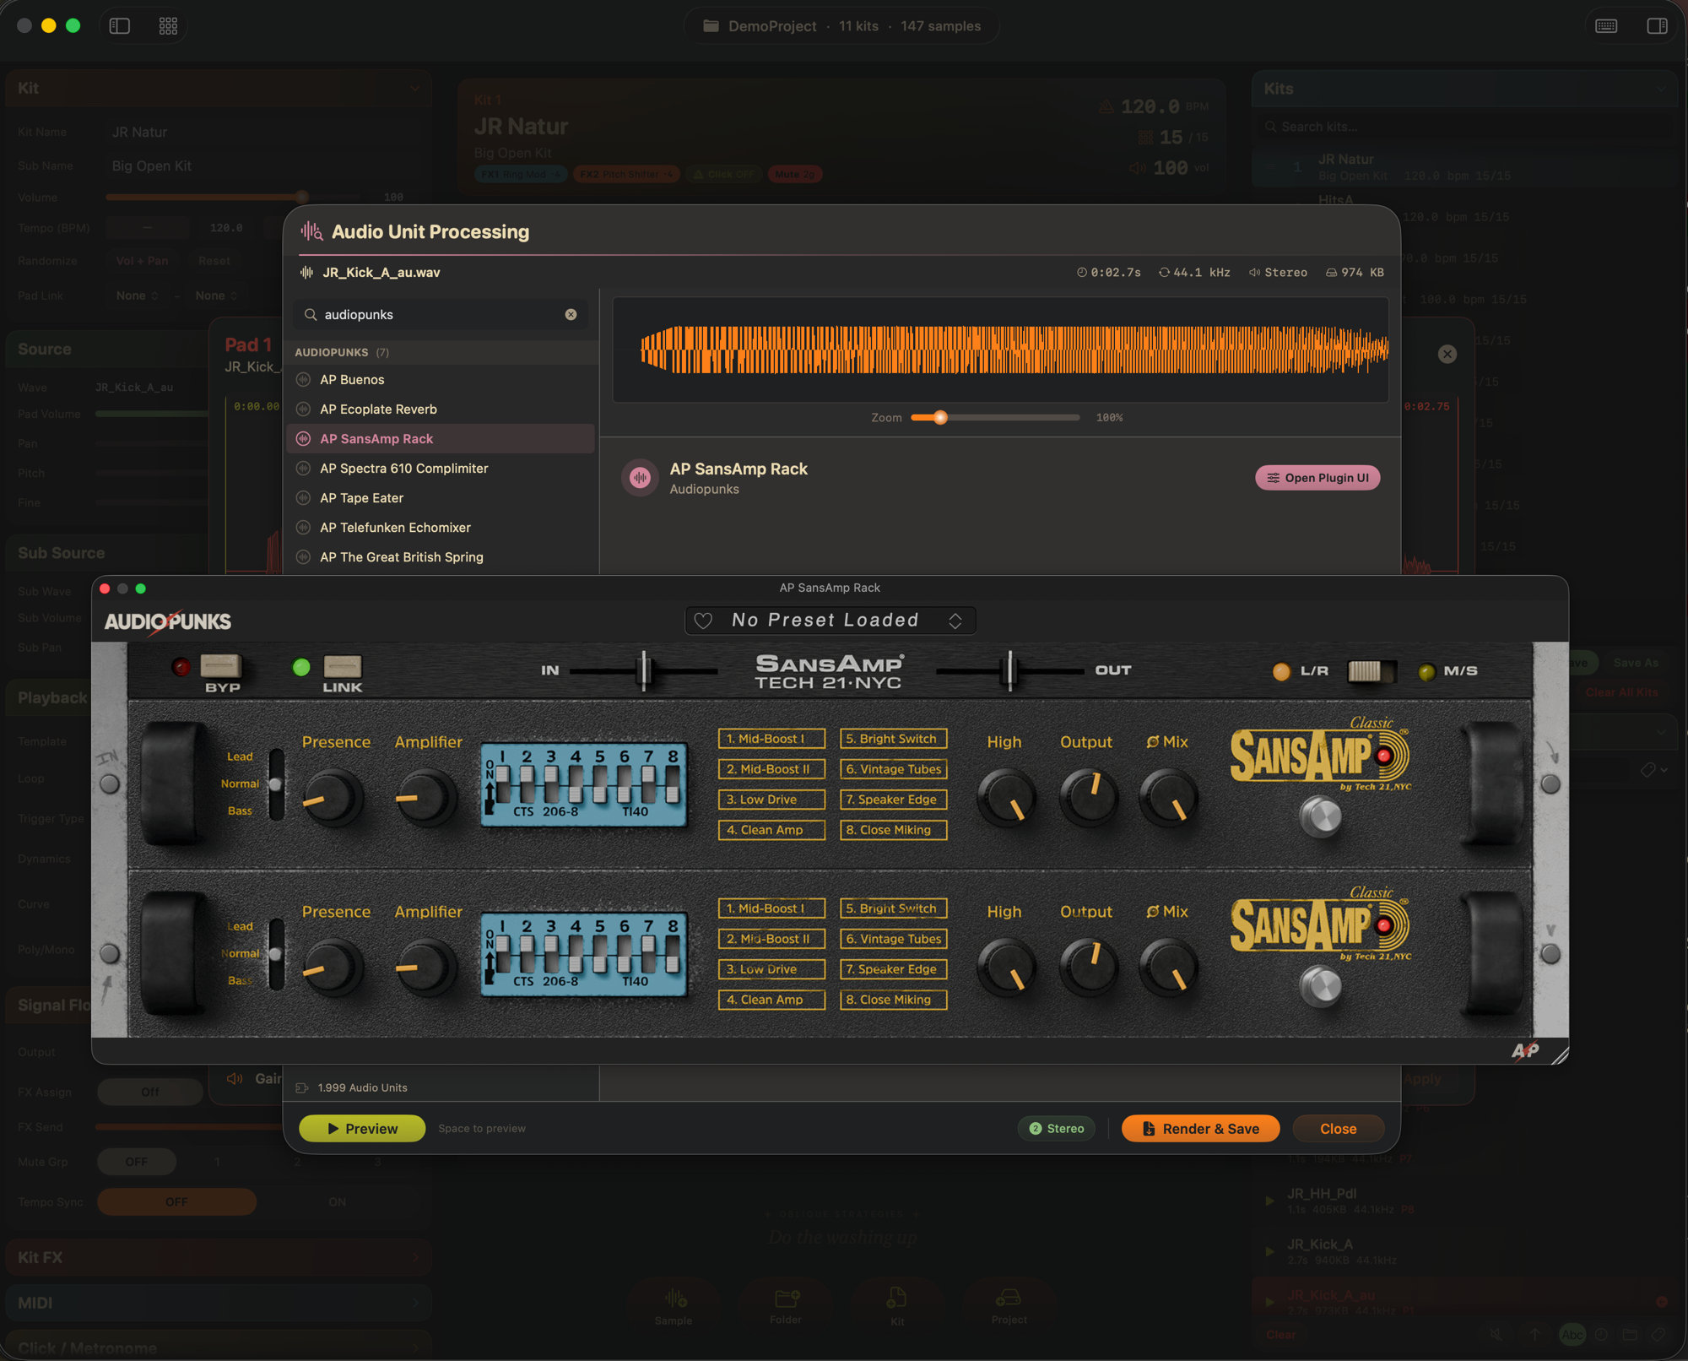Flip the Lead/Normal/Bass switch on lower unit
Viewport: 1688px width, 1361px height.
275,953
